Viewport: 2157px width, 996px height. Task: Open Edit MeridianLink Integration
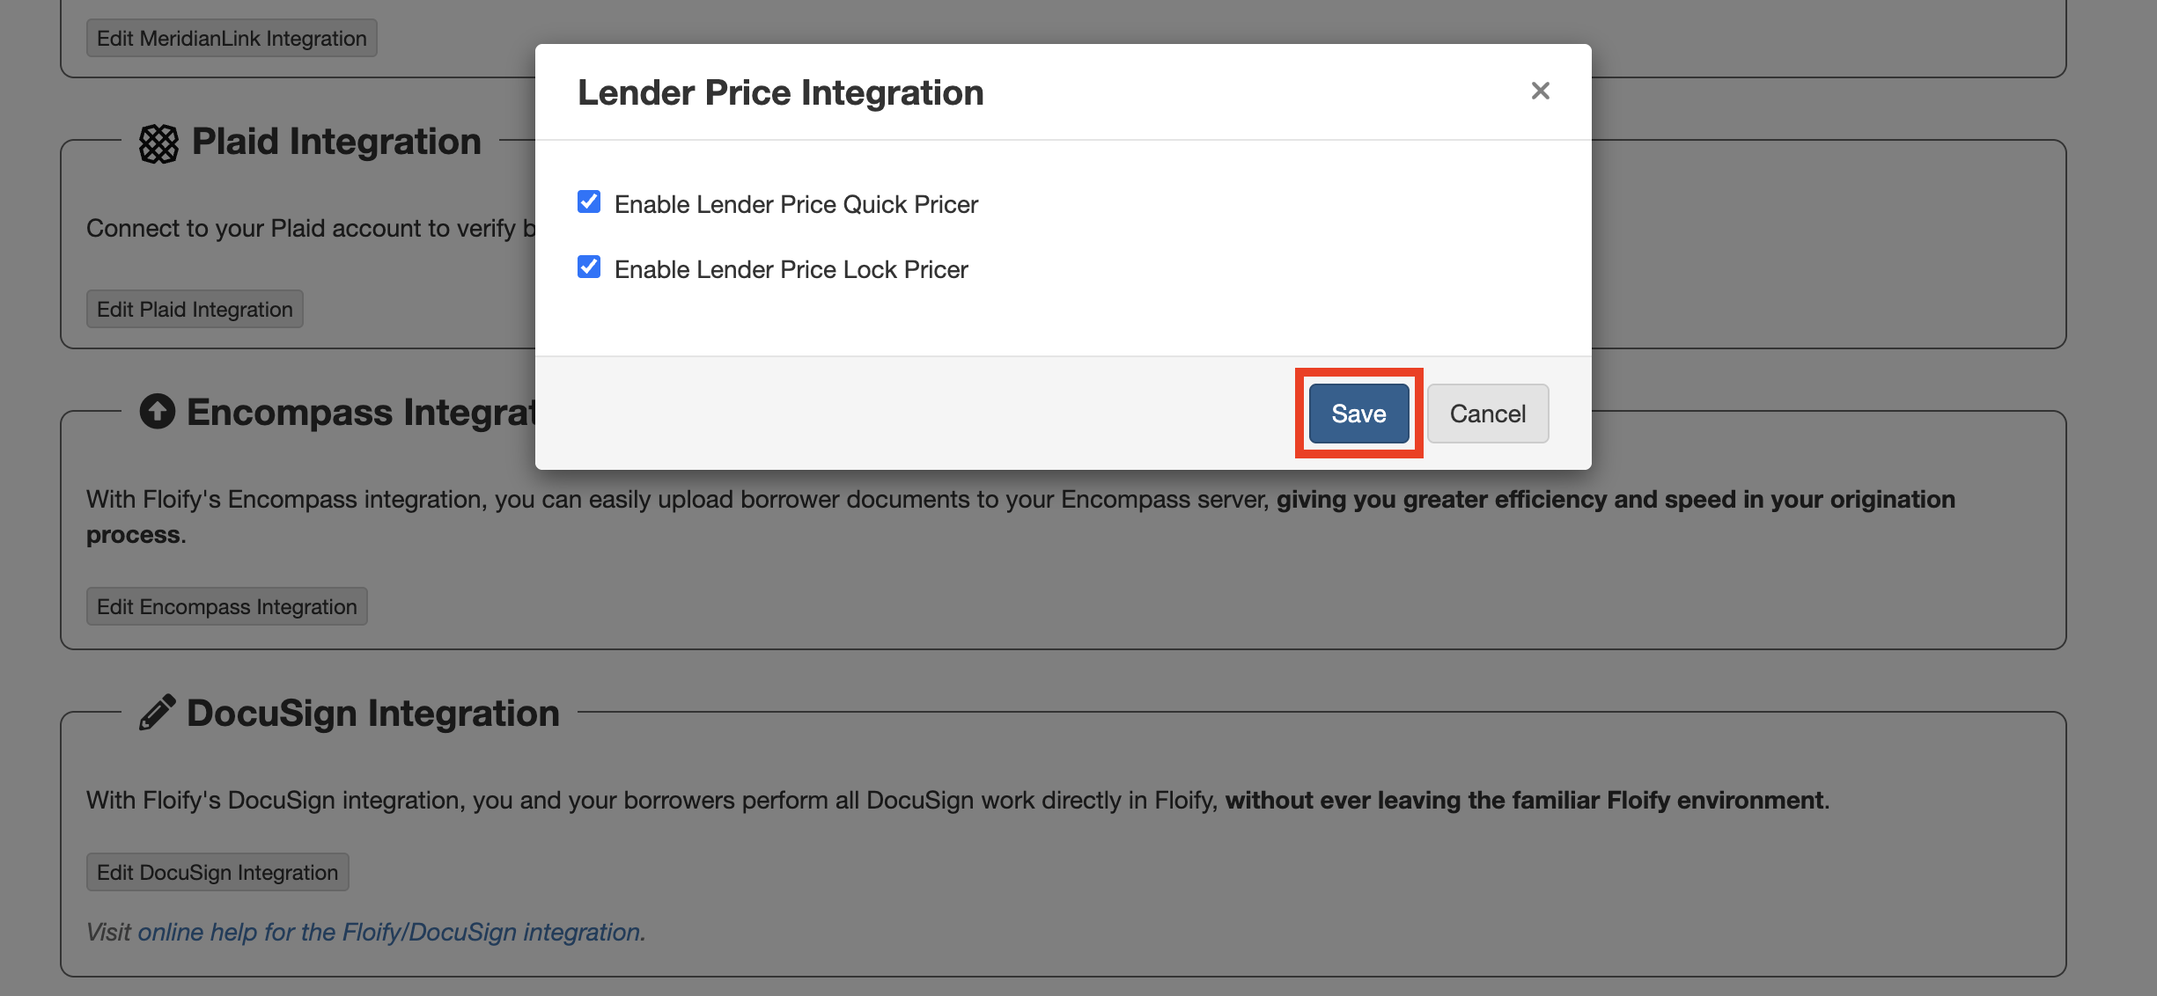click(x=232, y=39)
